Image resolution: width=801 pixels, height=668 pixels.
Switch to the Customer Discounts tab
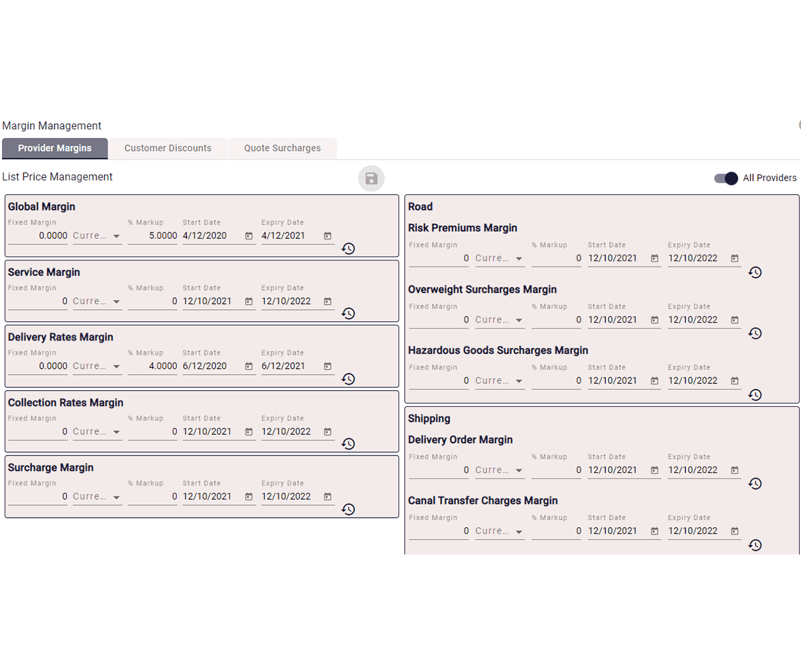[168, 148]
